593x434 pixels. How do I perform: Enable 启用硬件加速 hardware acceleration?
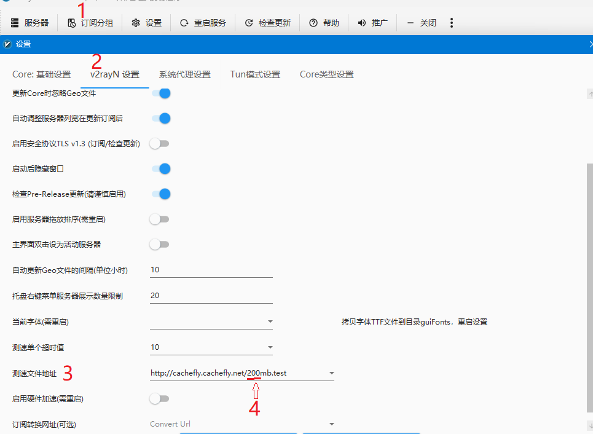[x=160, y=398]
